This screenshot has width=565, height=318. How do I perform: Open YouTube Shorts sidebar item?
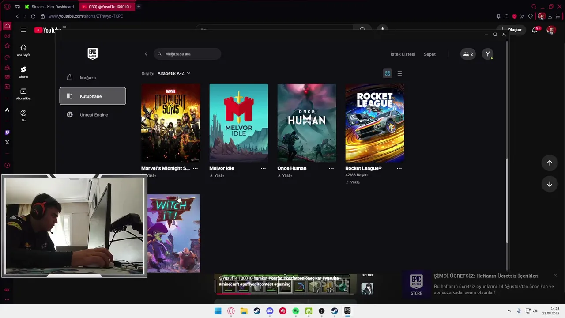pyautogui.click(x=23, y=72)
